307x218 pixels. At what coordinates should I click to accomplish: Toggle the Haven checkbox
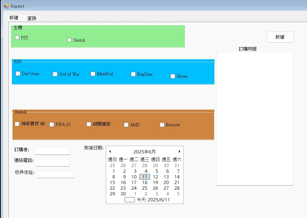(x=173, y=76)
